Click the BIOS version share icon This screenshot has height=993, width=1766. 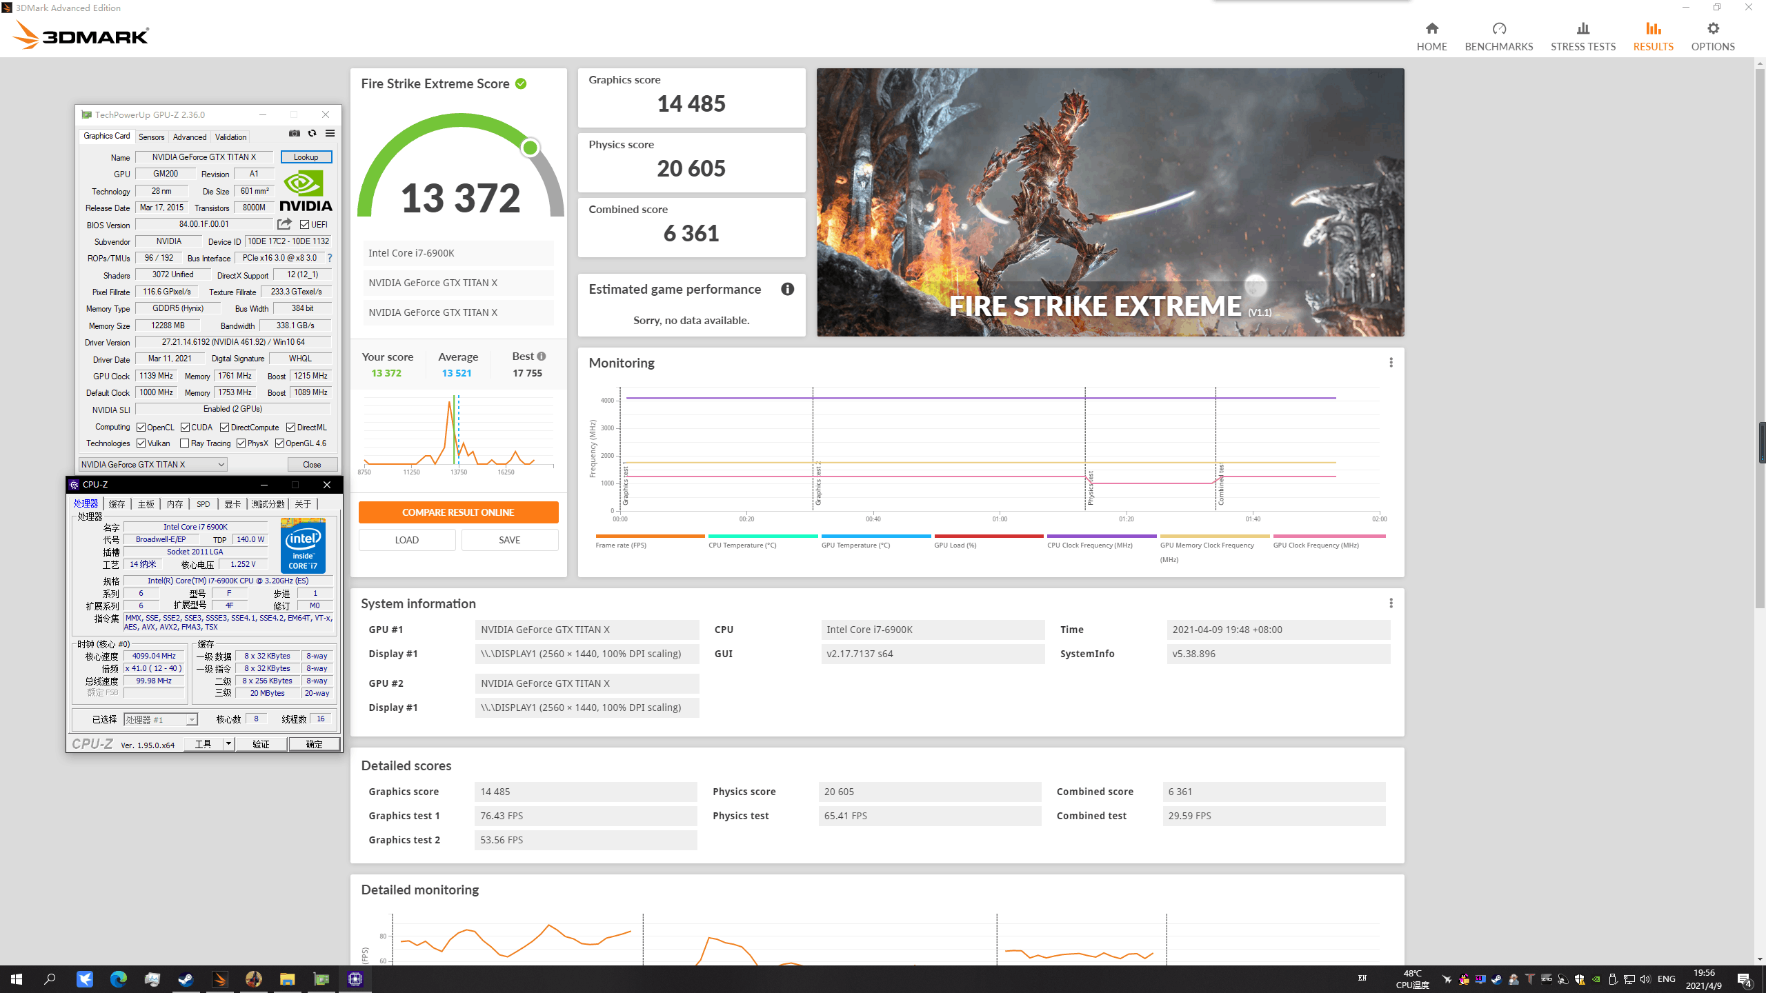coord(284,224)
